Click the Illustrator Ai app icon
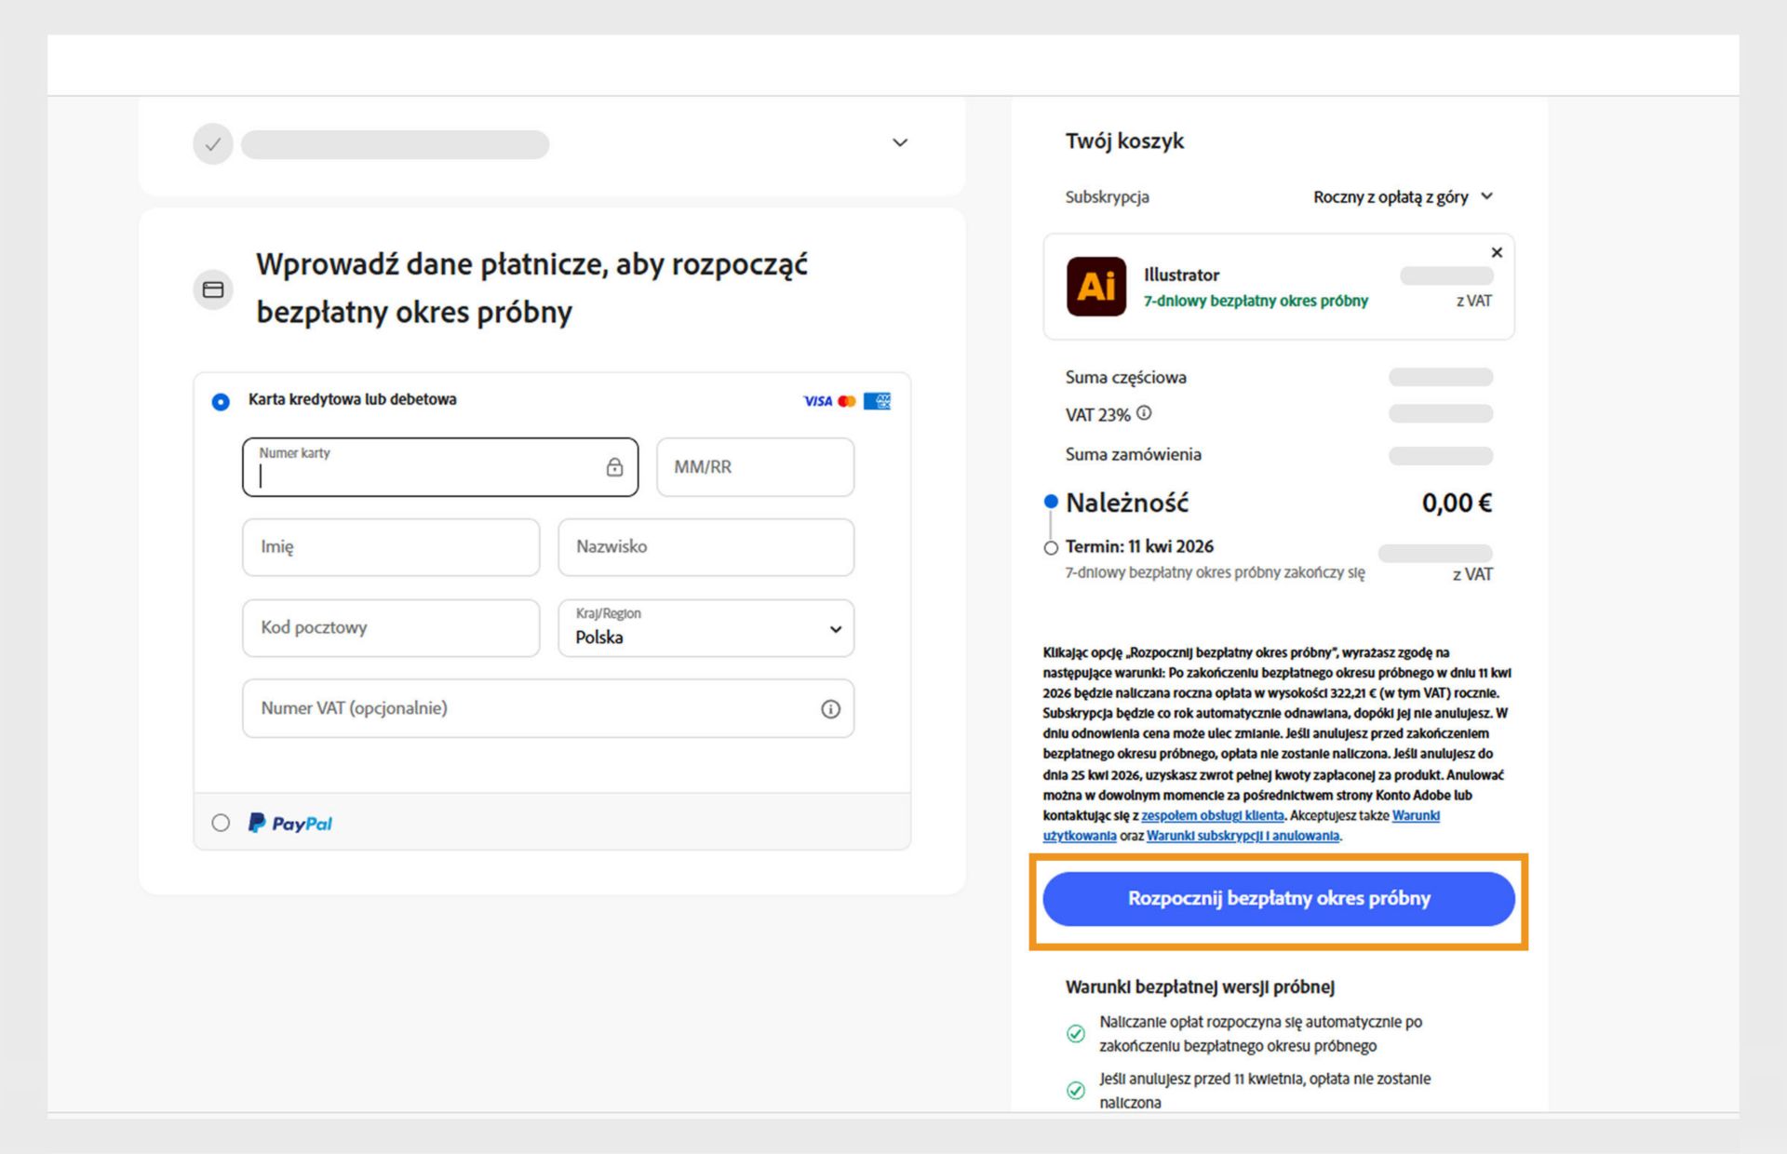Viewport: 1787px width, 1154px height. [1097, 288]
